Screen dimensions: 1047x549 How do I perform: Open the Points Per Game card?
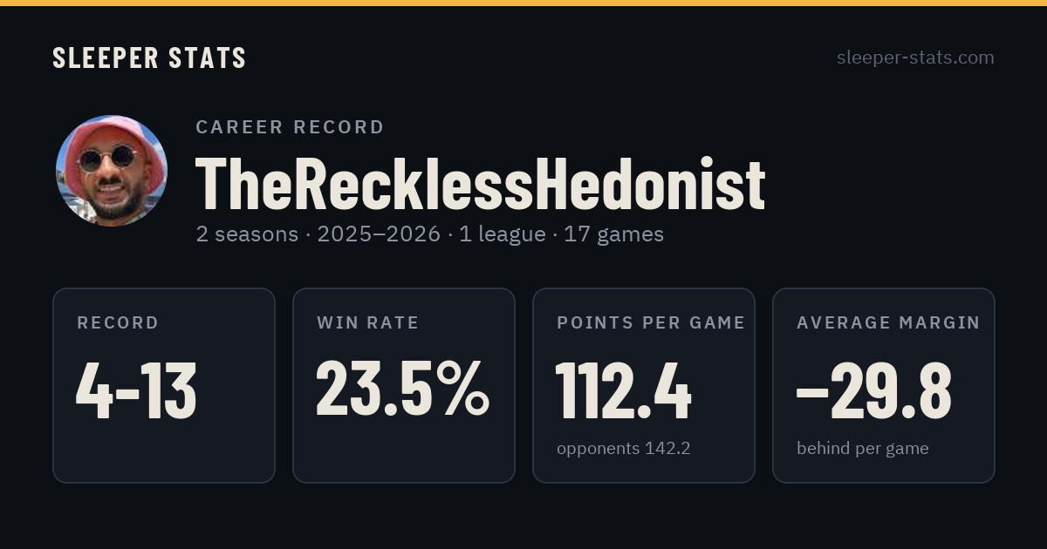(x=644, y=385)
